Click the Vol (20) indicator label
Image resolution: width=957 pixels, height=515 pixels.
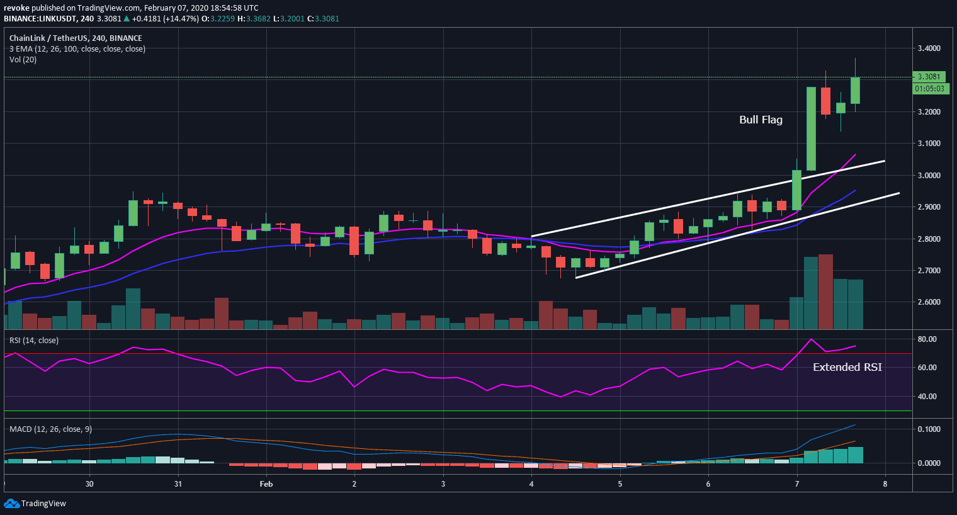click(x=23, y=59)
